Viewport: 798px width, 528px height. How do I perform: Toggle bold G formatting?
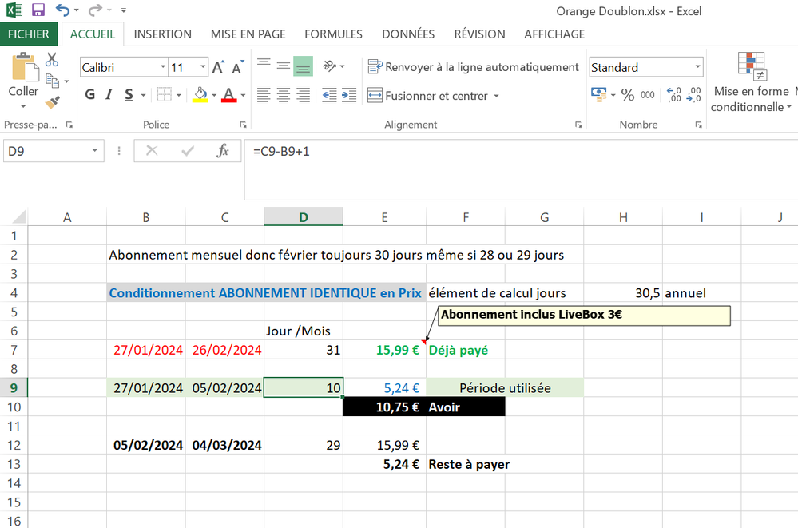(x=90, y=95)
